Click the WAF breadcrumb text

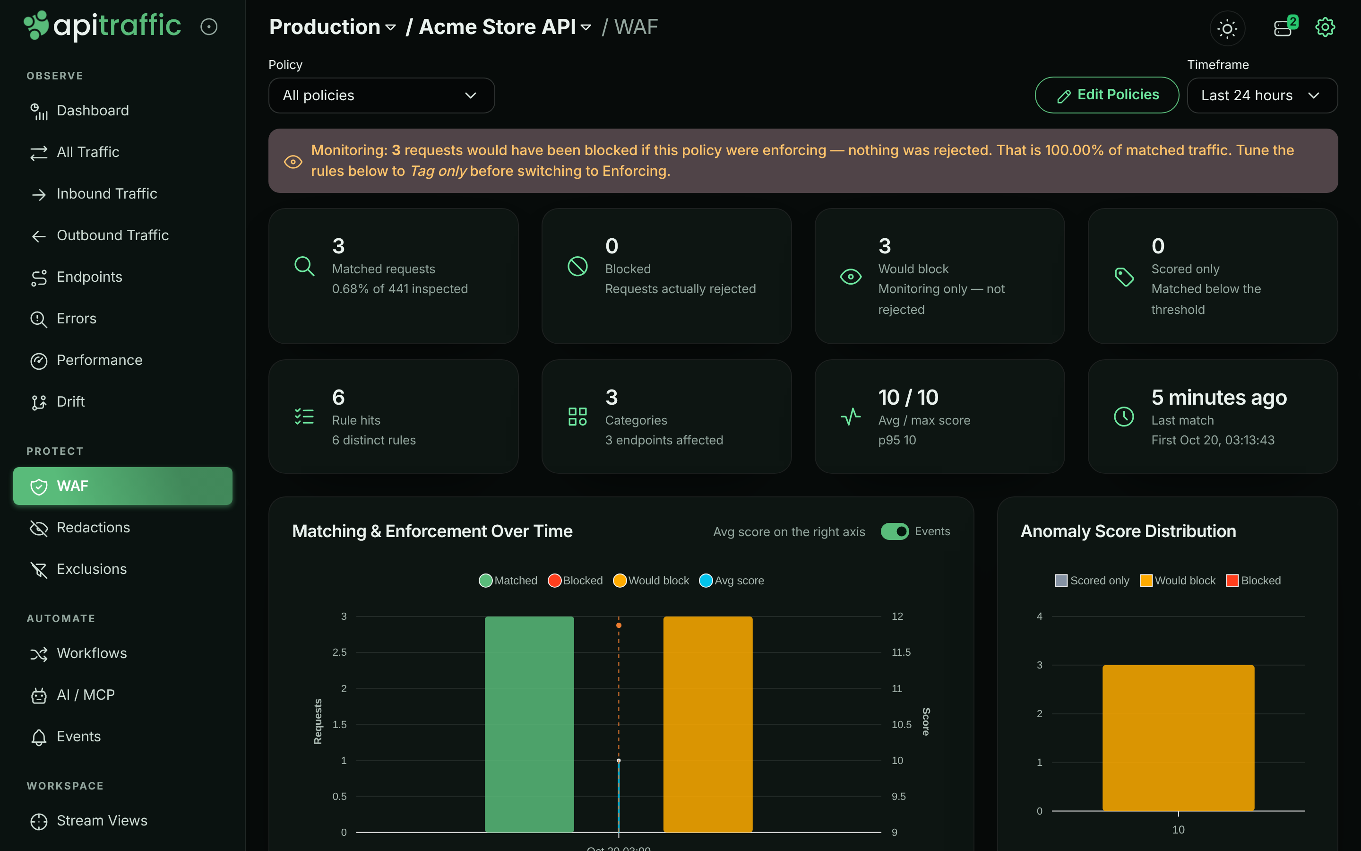(x=636, y=26)
